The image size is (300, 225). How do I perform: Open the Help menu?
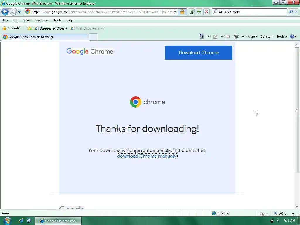click(70, 20)
